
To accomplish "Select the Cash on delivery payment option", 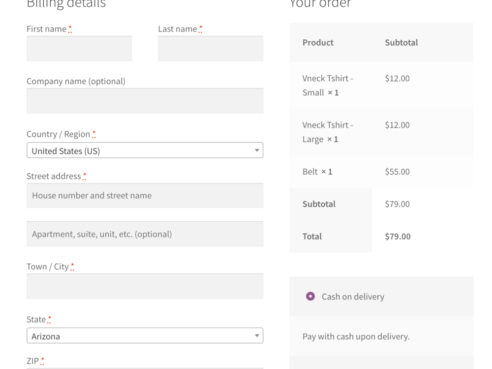I will [x=309, y=296].
